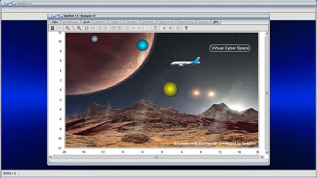The image size is (317, 178).
Task: Click the greyed boxed icon left of boxed X
Action: pyautogui.click(x=100, y=28)
